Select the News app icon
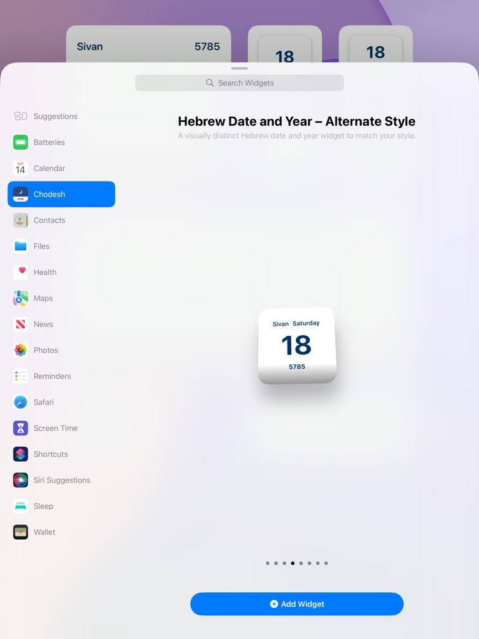The image size is (479, 639). coord(21,324)
